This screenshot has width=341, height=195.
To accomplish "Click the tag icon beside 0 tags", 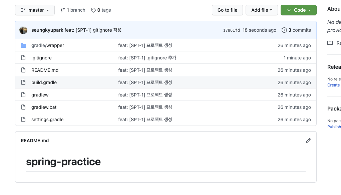I will [x=93, y=10].
